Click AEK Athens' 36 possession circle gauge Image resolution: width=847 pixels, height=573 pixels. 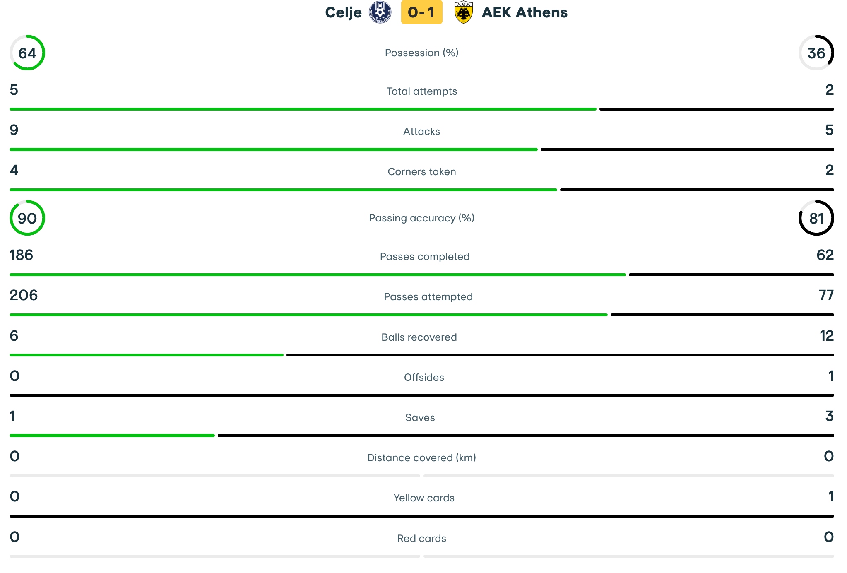point(816,53)
